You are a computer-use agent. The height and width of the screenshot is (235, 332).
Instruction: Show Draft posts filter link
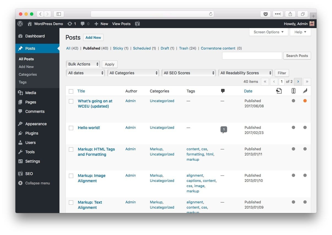pos(165,48)
